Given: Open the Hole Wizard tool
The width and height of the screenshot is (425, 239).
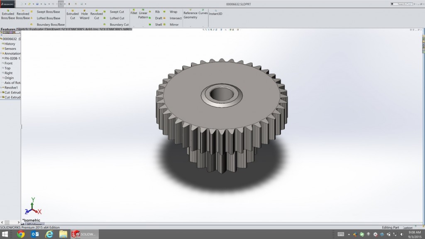Looking at the screenshot, I should tap(84, 16).
